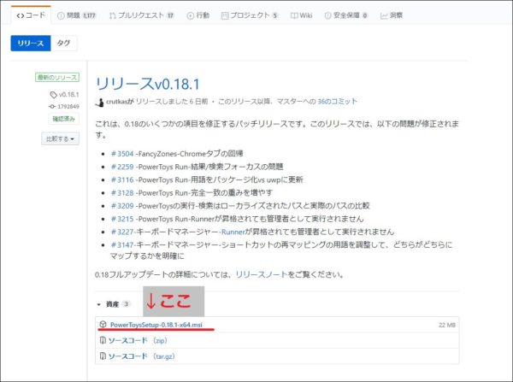Download PowerToysSetup-0.18.1-x64.msi
This screenshot has width=513, height=382.
coord(156,324)
